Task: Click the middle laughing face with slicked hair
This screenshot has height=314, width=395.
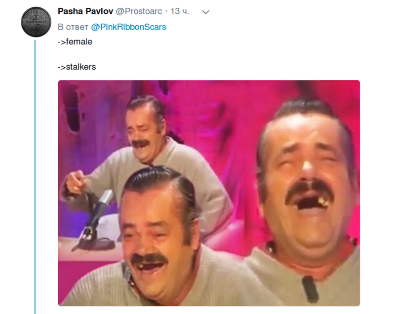Action: (158, 222)
